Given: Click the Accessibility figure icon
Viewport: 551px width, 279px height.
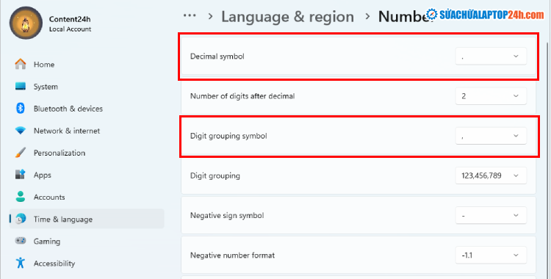Looking at the screenshot, I should click(x=21, y=263).
